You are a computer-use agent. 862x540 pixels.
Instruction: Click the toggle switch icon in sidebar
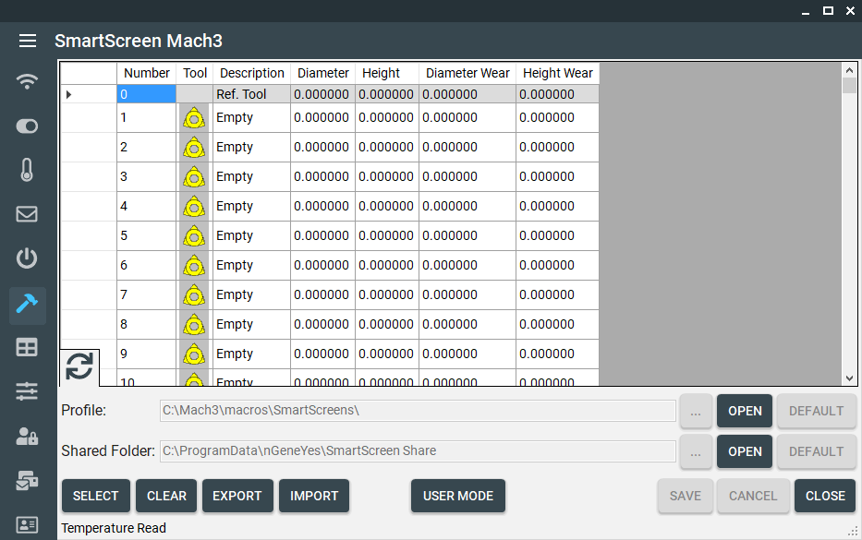coord(28,126)
